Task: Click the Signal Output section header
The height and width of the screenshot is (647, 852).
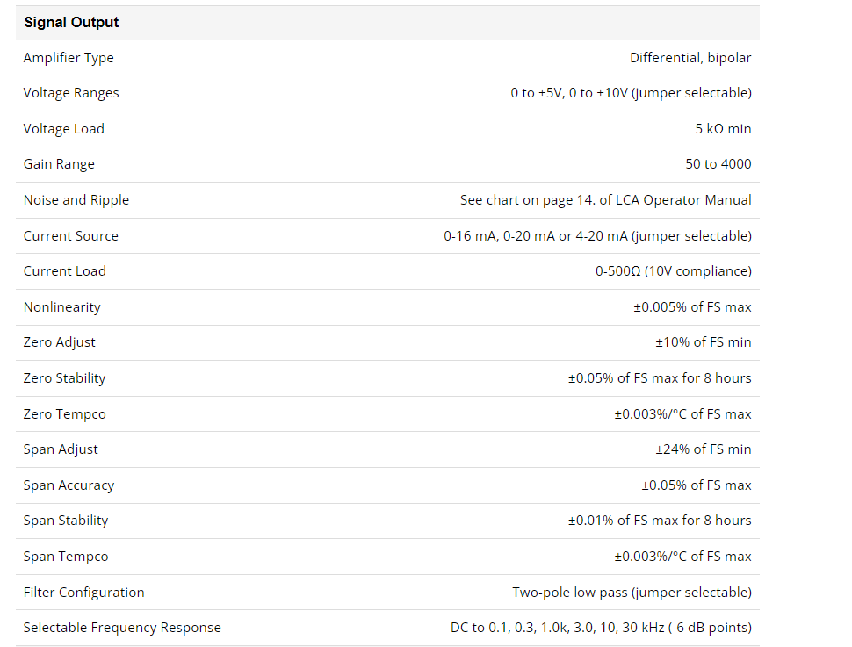Action: coord(71,22)
